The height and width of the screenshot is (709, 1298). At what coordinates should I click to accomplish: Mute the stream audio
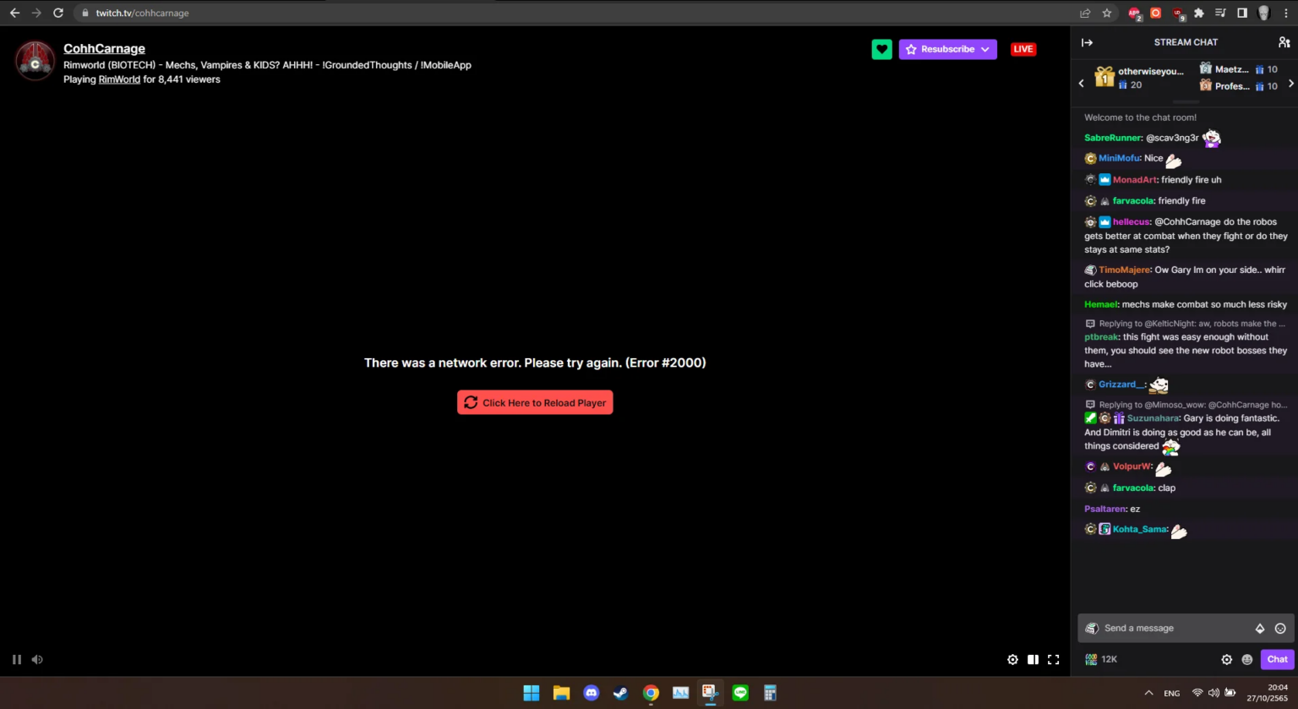[37, 659]
